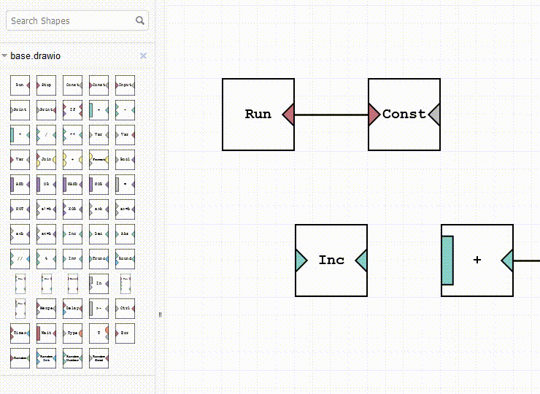Select the Delay shape in the palette
This screenshot has width=540, height=394.
(73, 309)
